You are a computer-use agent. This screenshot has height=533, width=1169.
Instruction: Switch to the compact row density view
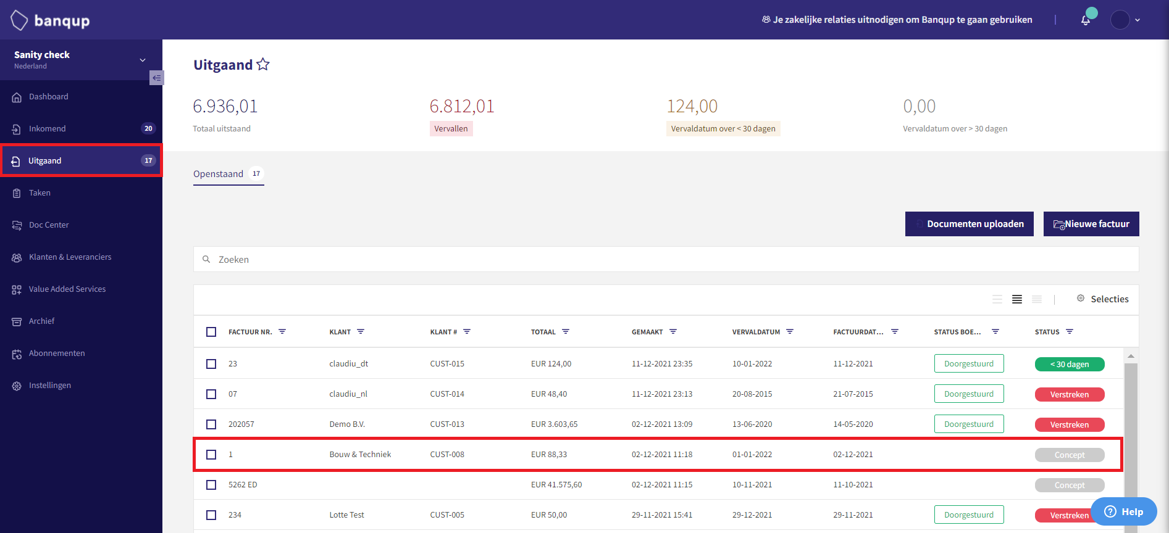[1037, 299]
